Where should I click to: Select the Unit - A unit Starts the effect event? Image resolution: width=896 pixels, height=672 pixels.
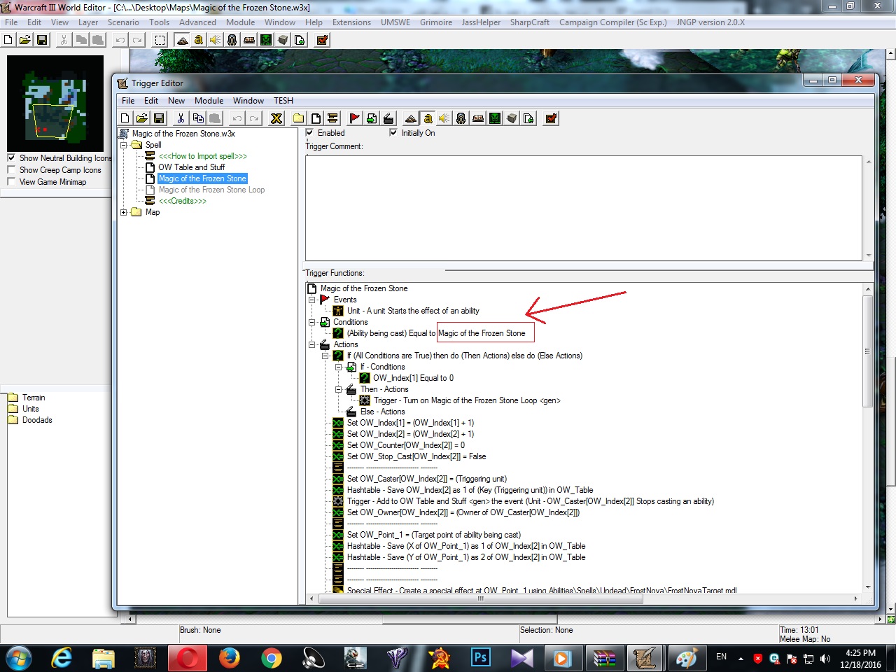click(x=413, y=311)
